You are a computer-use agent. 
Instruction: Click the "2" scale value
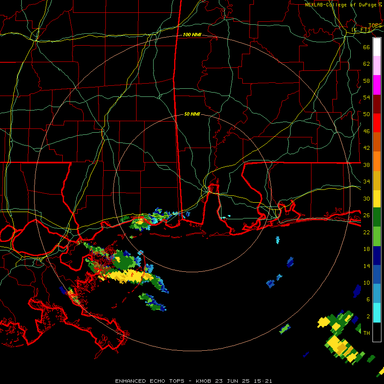[x=368, y=317]
